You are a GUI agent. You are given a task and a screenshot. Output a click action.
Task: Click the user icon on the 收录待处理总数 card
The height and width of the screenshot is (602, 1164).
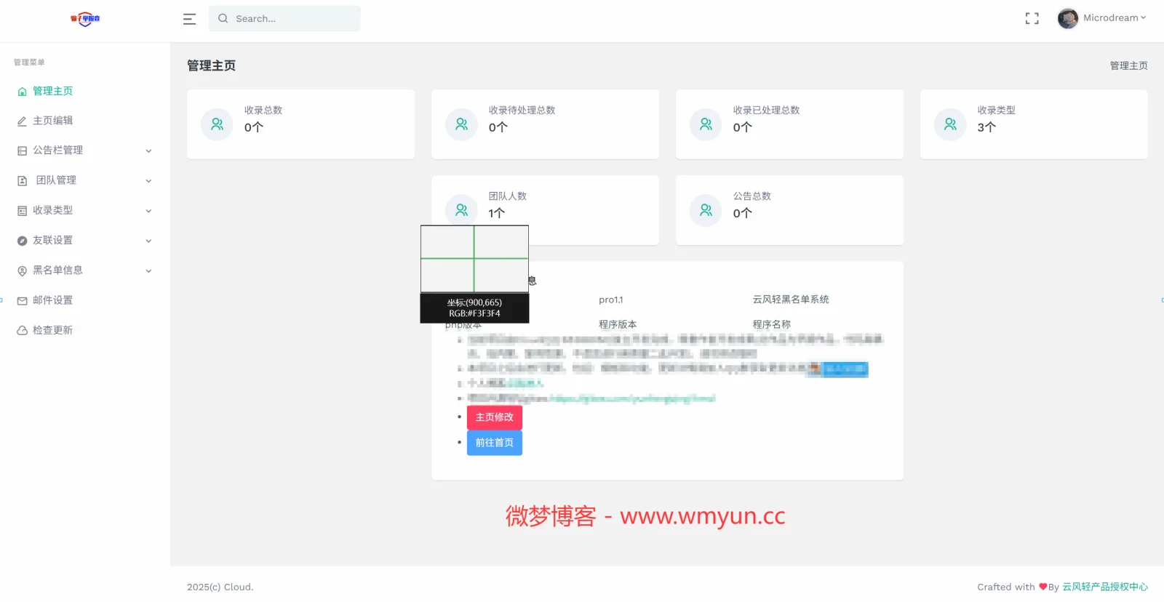[461, 124]
